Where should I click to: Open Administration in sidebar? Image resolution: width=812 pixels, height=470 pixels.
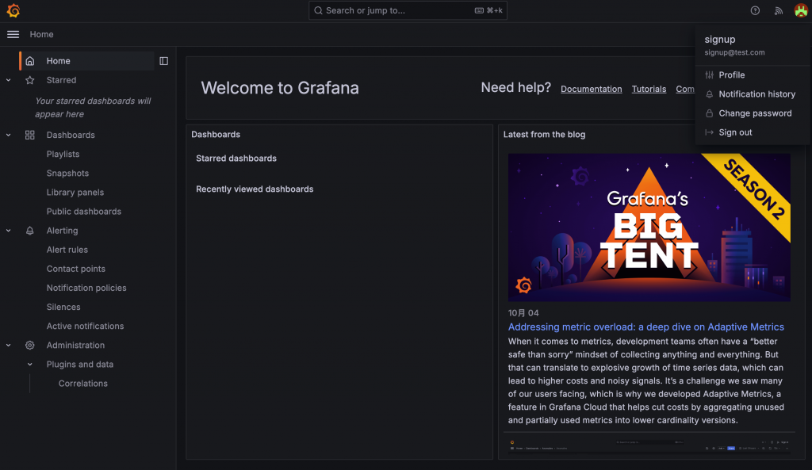tap(75, 346)
